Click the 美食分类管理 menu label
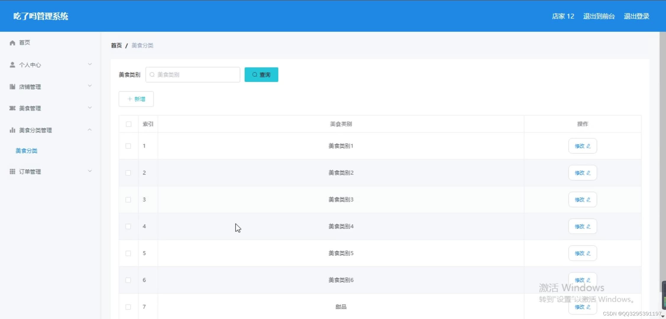This screenshot has height=319, width=666. (x=35, y=130)
